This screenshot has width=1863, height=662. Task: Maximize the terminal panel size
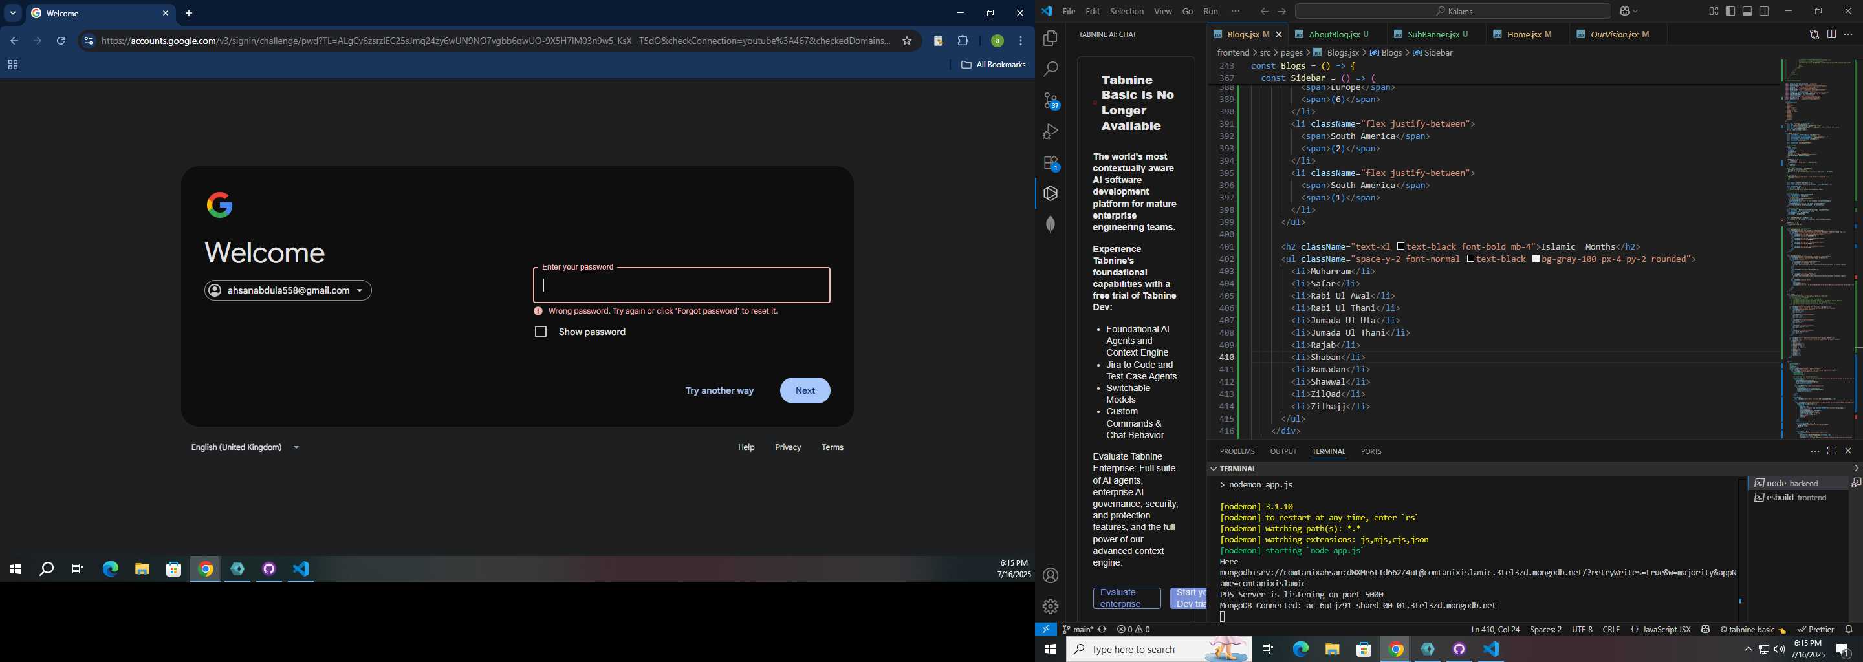pyautogui.click(x=1831, y=451)
